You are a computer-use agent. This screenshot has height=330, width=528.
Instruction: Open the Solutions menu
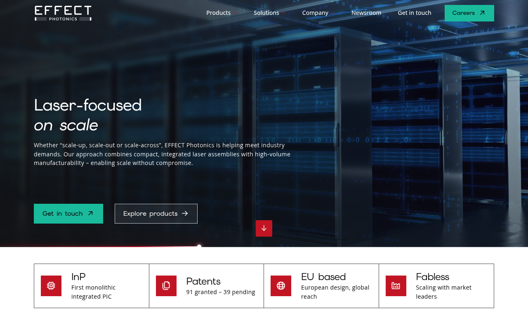pos(266,13)
